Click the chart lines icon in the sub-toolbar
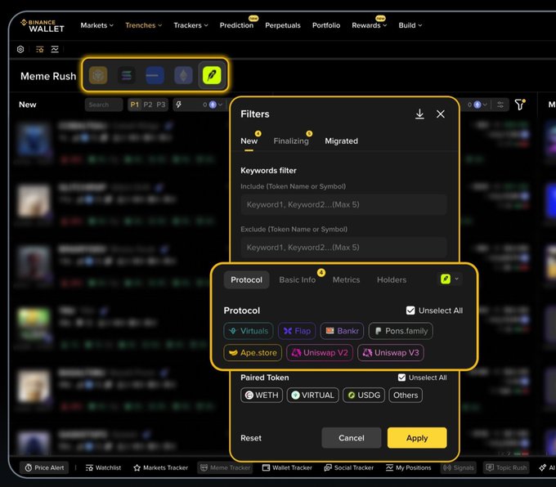Screen dimensions: 556x487 coord(55,49)
